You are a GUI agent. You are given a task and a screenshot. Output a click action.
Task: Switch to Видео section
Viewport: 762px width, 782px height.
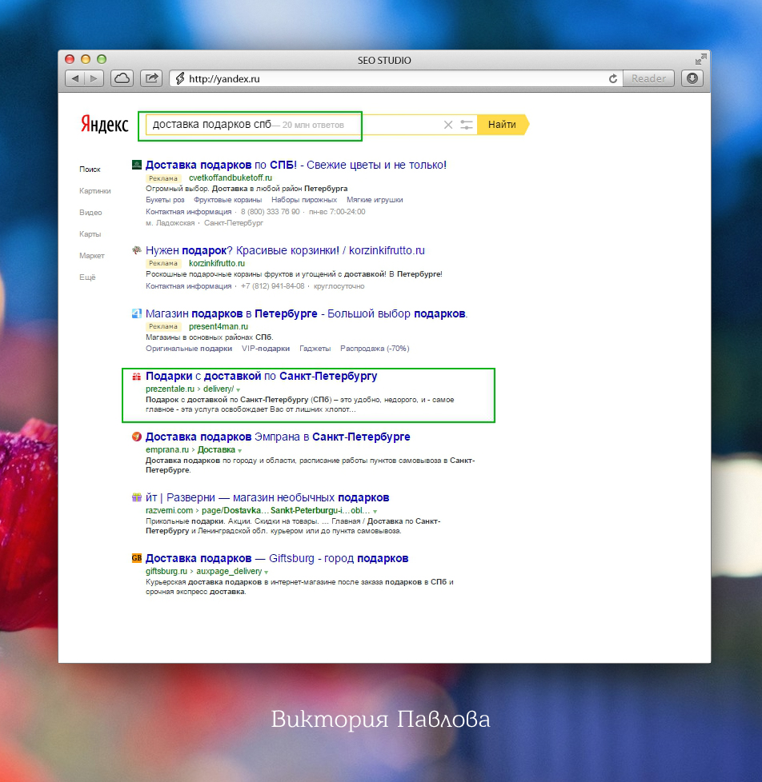90,213
